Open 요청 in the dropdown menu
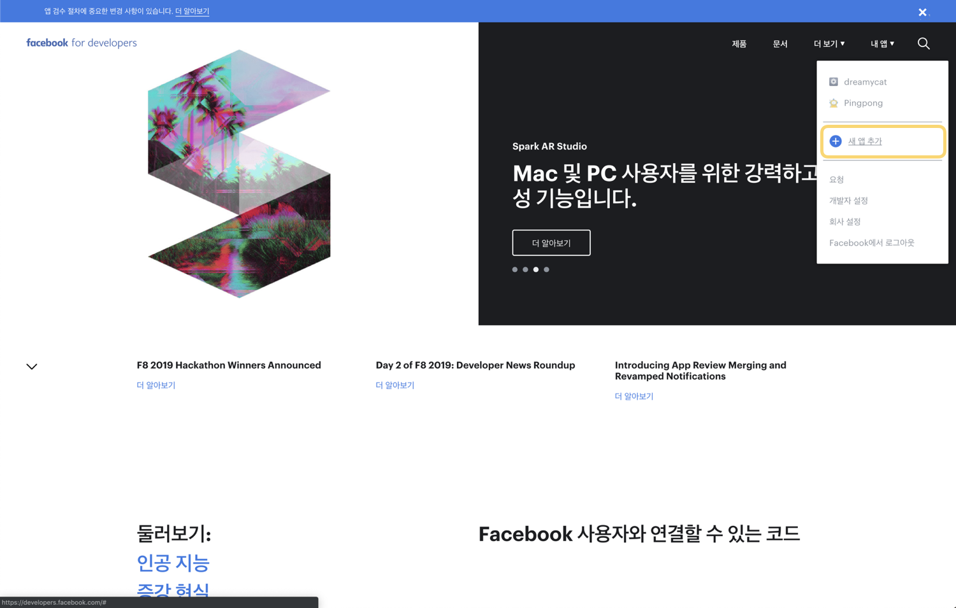This screenshot has height=608, width=956. [x=836, y=180]
